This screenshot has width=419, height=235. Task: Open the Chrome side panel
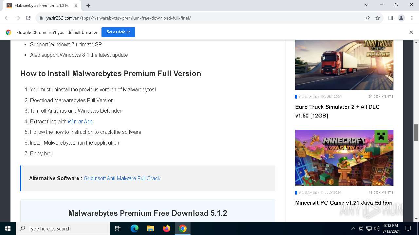[391, 18]
